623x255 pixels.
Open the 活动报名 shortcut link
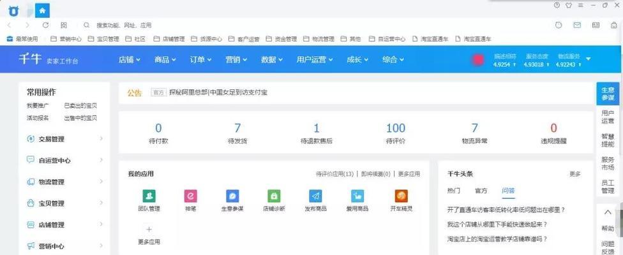[x=38, y=118]
